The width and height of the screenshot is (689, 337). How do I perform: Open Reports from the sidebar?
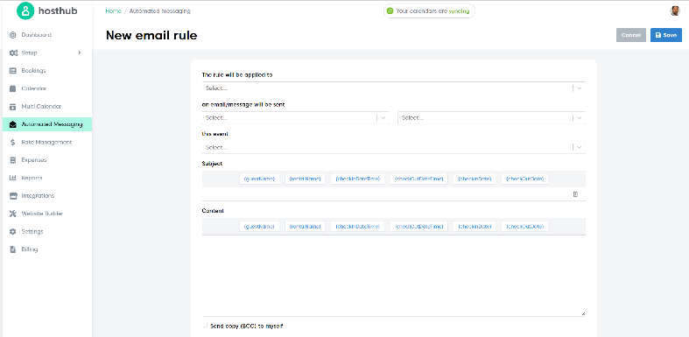pyautogui.click(x=32, y=178)
